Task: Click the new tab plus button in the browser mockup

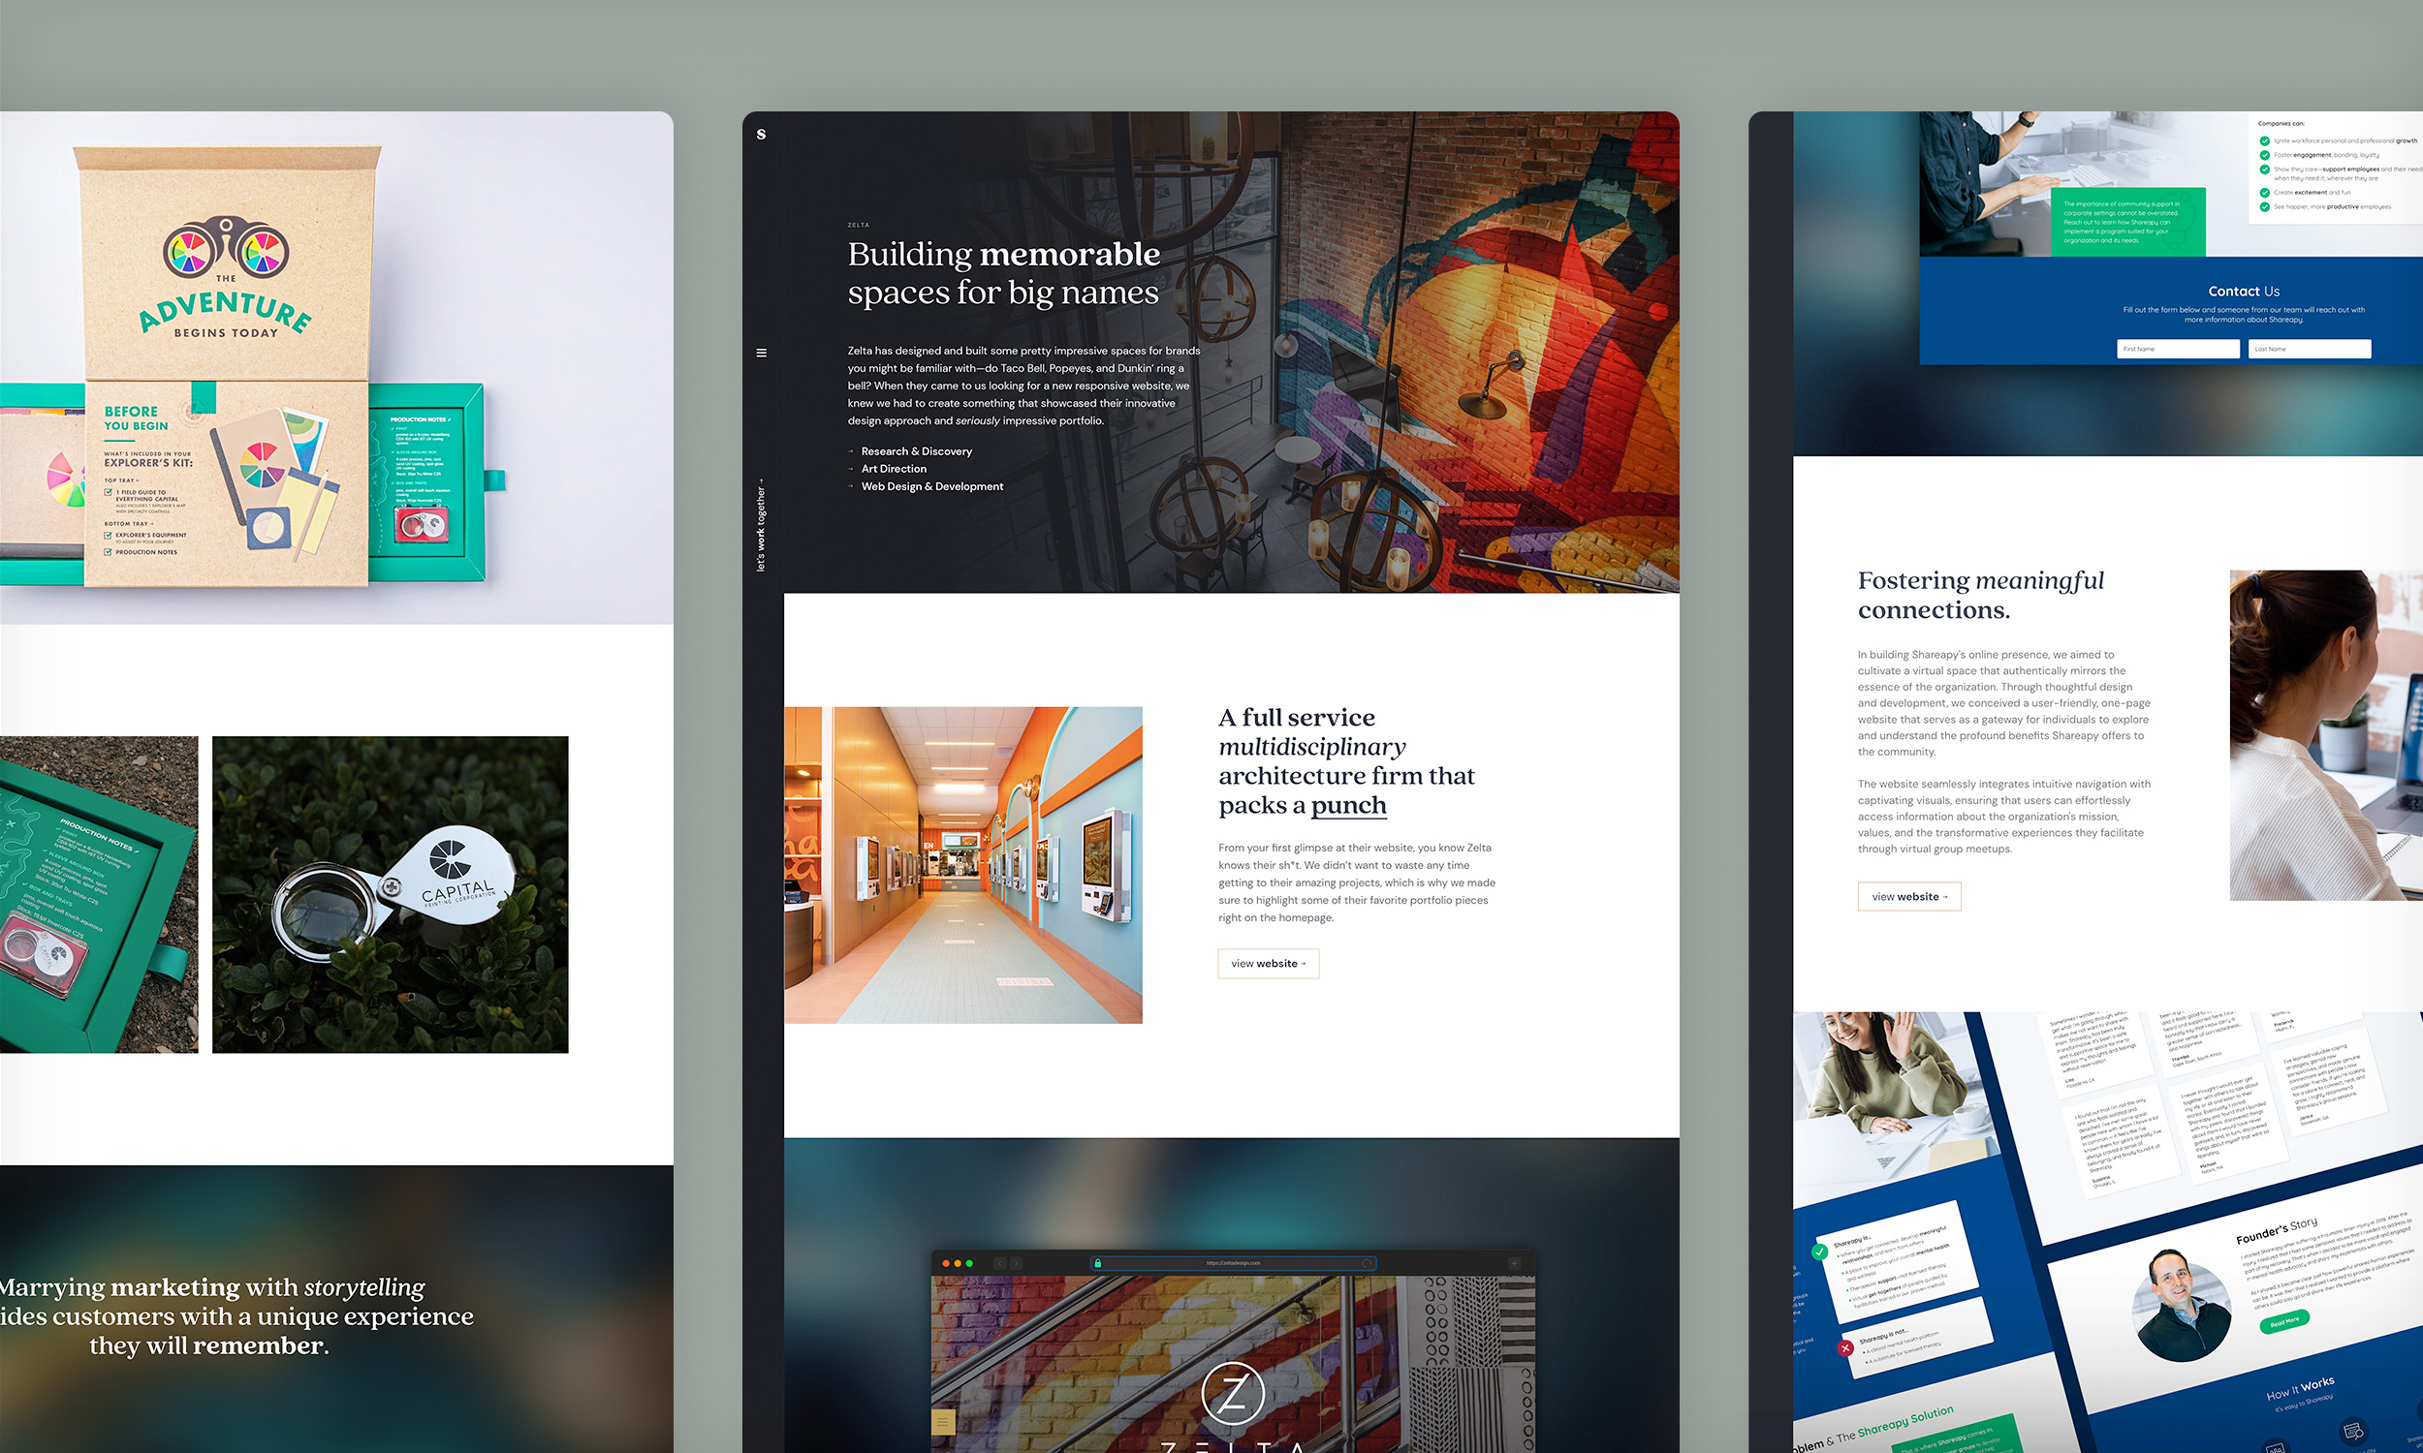Action: click(1514, 1263)
